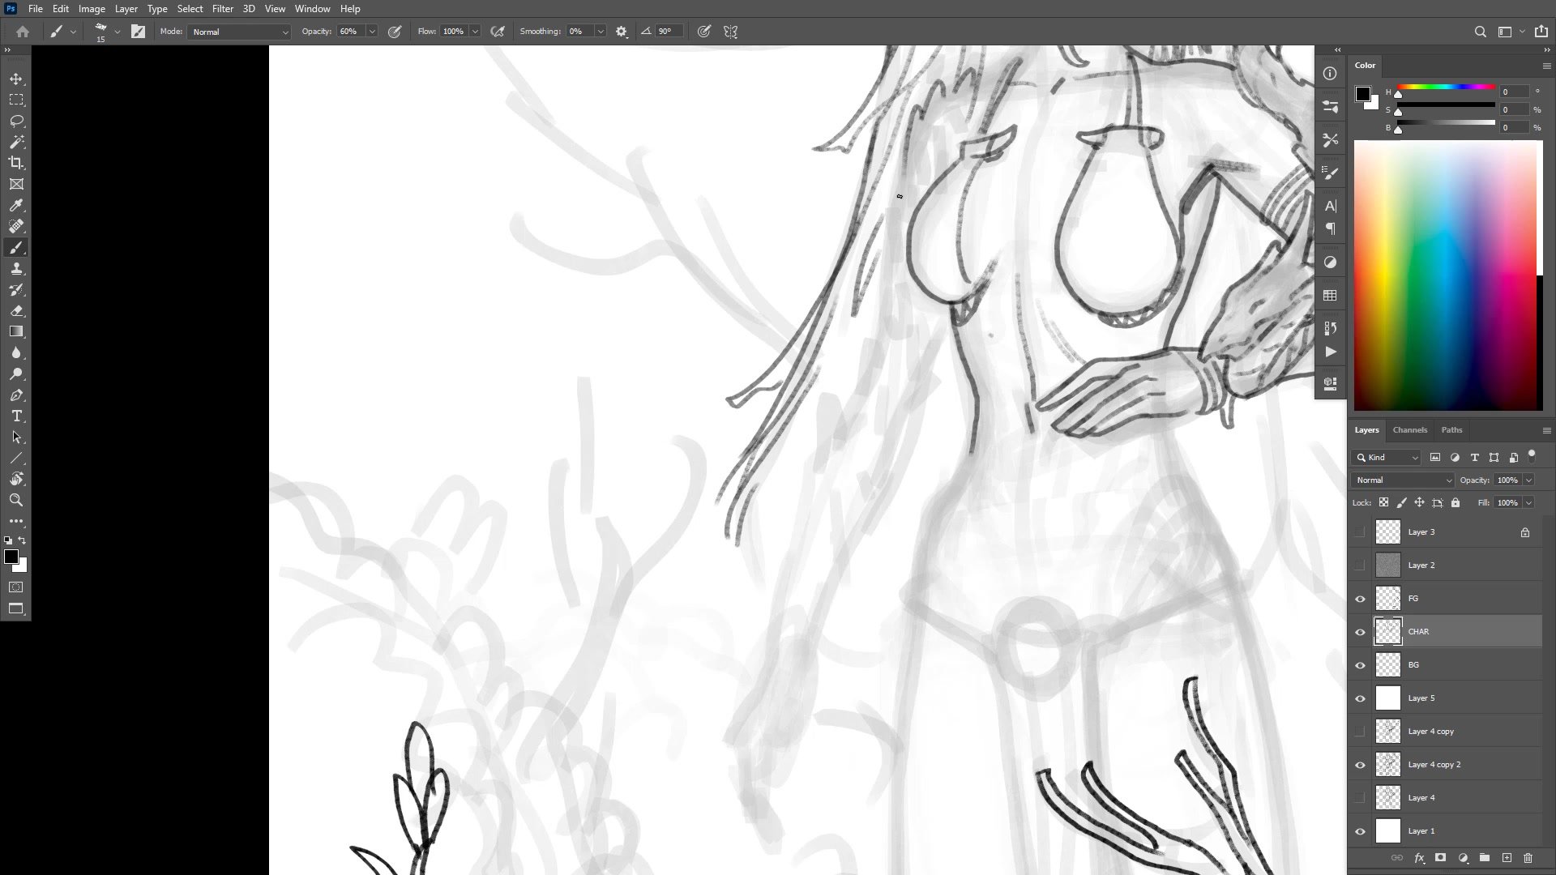Hide the BG layer
1556x875 pixels.
(x=1360, y=665)
